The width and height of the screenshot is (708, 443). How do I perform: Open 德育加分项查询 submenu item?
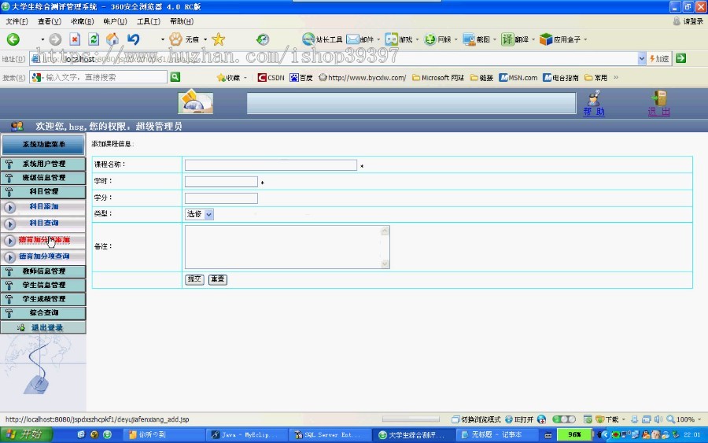[43, 256]
